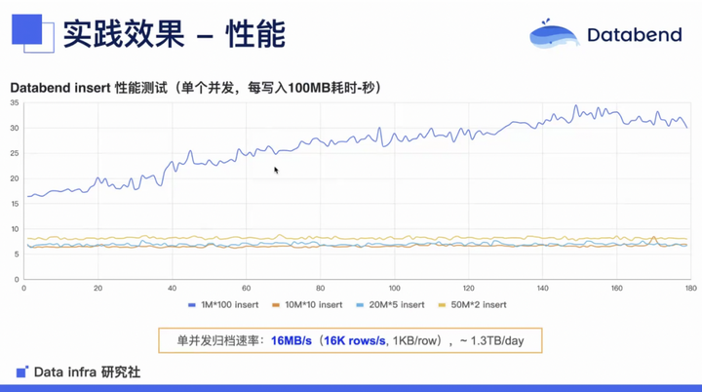Click the 16K rows/s highlighted text
This screenshot has width=702, height=392.
coord(355,341)
